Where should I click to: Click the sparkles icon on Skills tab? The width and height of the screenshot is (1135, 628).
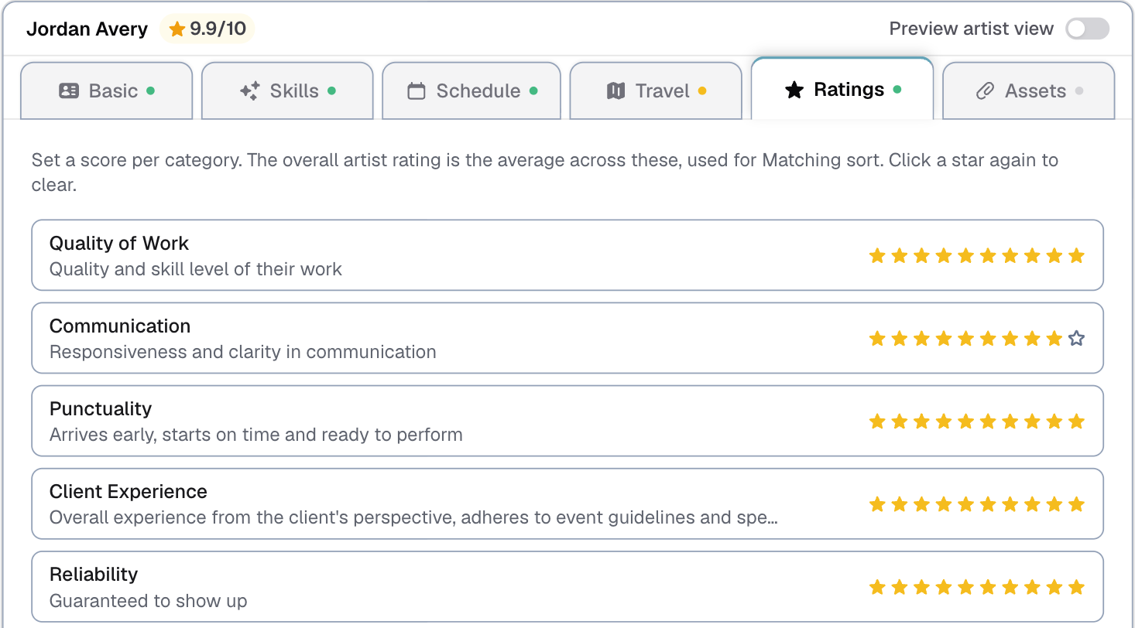point(249,91)
